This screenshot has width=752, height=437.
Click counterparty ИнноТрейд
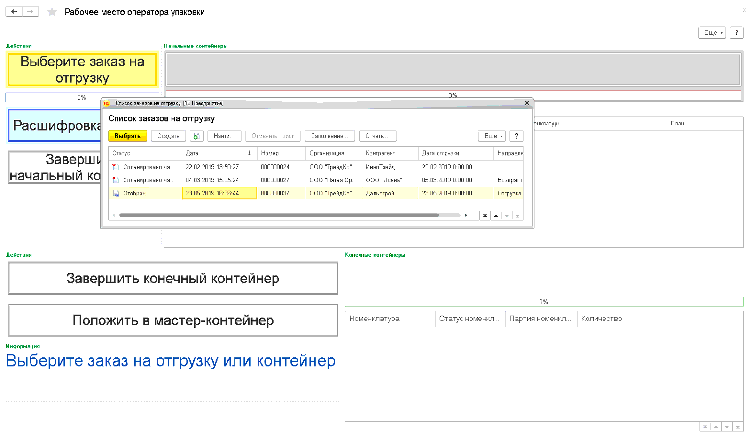pyautogui.click(x=380, y=167)
